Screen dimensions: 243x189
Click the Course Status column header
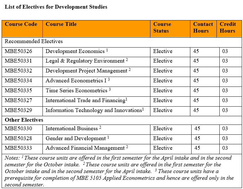pyautogui.click(x=162, y=27)
